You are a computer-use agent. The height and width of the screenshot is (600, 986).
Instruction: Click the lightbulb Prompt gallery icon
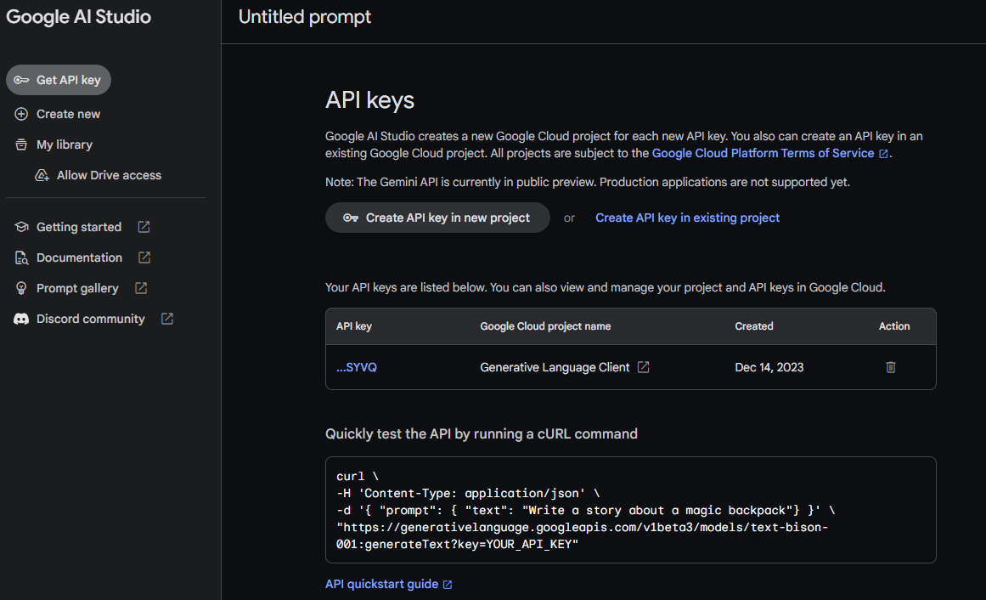click(21, 288)
